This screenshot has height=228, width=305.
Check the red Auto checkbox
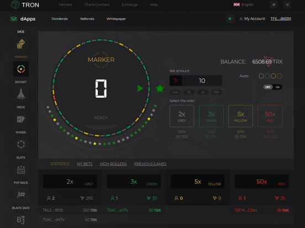click(x=279, y=76)
